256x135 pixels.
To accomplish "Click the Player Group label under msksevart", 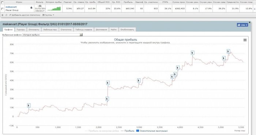I will pyautogui.click(x=12, y=10).
